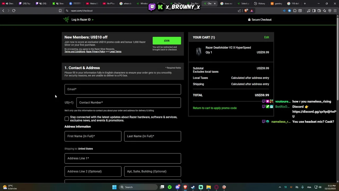Open the Windows Start menu
339x191 pixels.
tap(114, 187)
